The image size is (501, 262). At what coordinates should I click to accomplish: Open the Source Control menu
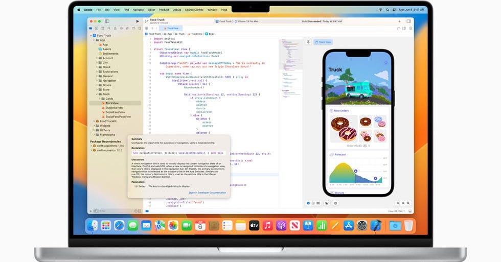point(194,10)
